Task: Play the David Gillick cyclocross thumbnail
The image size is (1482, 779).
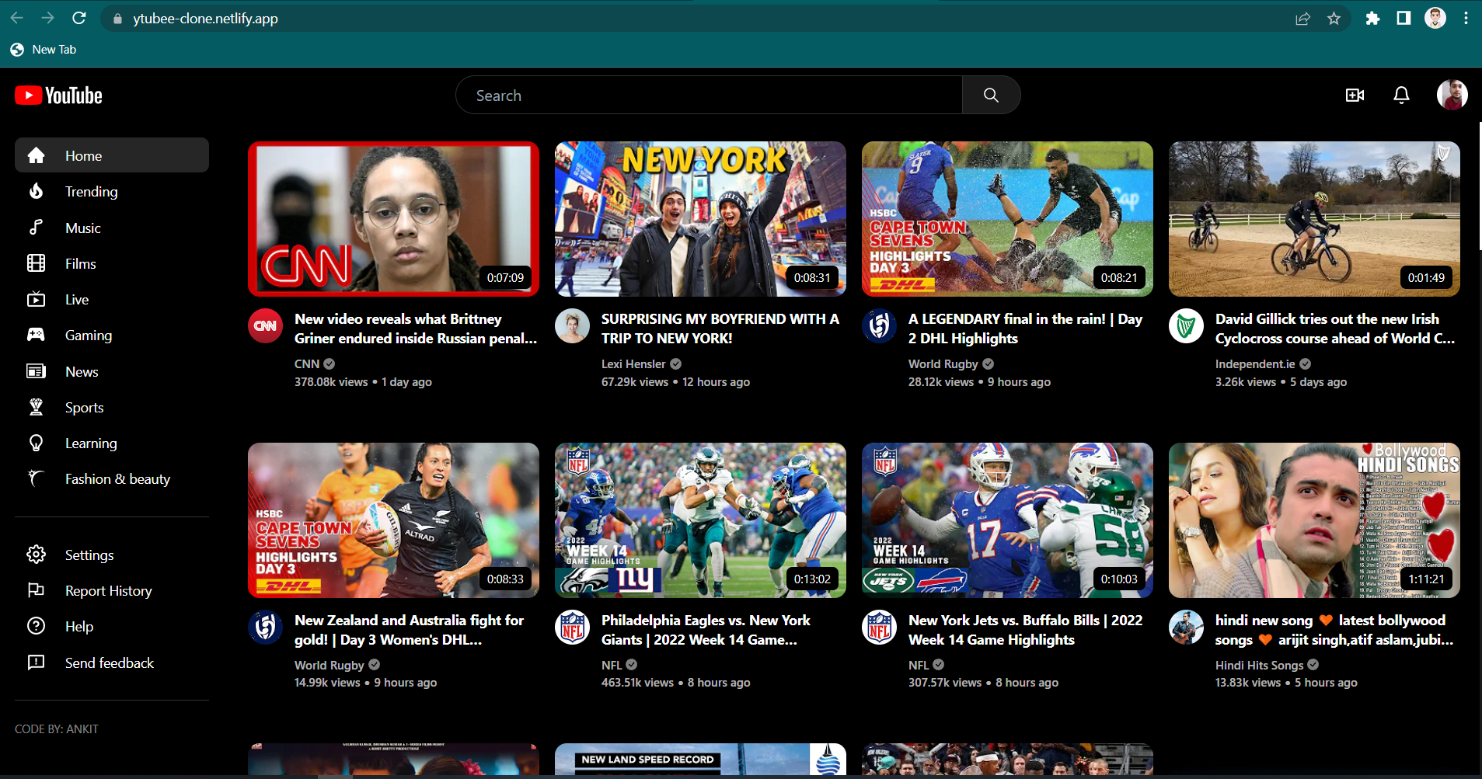Action: [x=1314, y=219]
